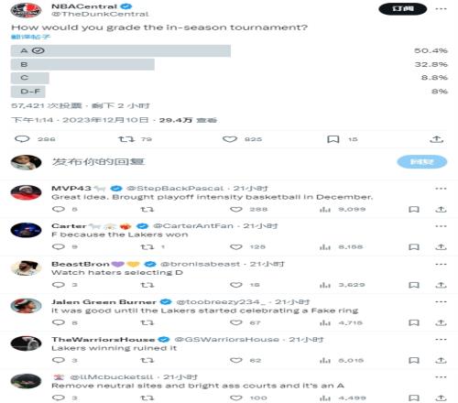Screen dimensions: 458x403
Task: Click the translate post link
Action: (31, 37)
